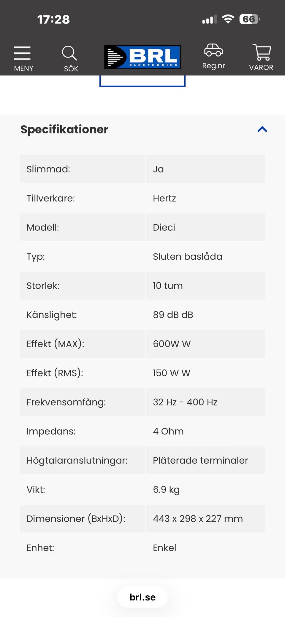This screenshot has width=285, height=617.
Task: Tap the MENY label text
Action: coord(23,68)
